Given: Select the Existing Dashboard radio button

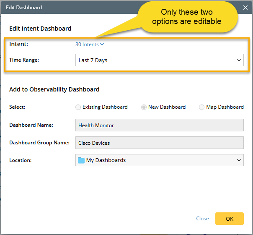Looking at the screenshot, I should [78, 107].
